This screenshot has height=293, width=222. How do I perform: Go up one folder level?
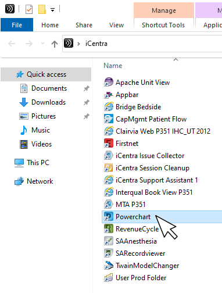(55, 44)
